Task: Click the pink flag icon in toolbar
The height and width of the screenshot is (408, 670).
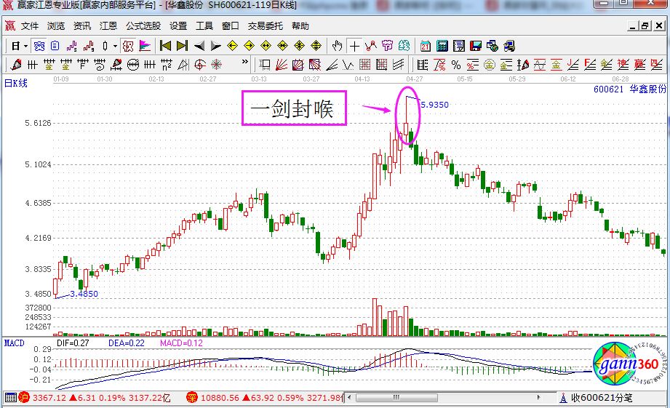Action: (x=145, y=46)
